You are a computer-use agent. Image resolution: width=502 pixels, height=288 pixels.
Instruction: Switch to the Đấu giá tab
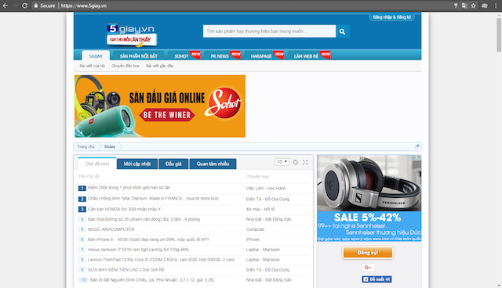pyautogui.click(x=173, y=164)
